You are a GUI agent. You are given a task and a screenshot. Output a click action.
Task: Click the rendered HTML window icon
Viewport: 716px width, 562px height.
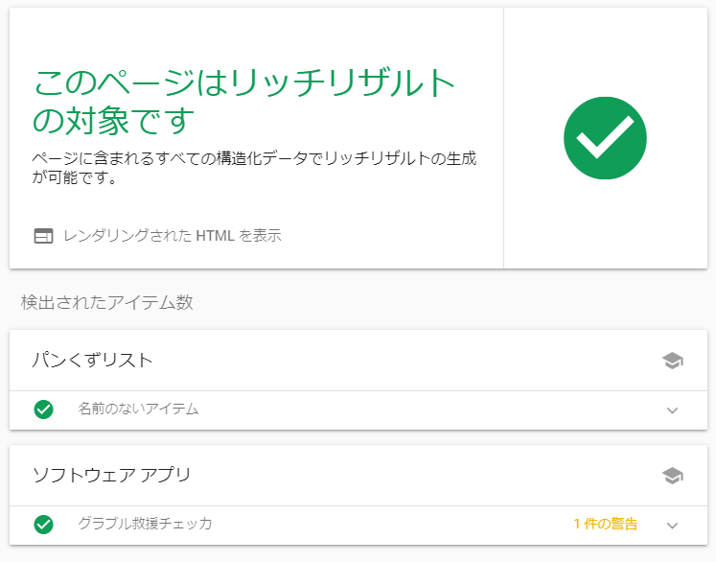point(43,236)
